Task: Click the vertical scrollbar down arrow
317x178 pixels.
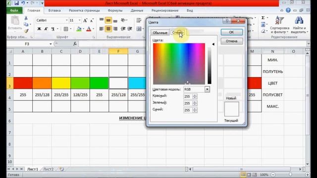Action: (x=307, y=164)
